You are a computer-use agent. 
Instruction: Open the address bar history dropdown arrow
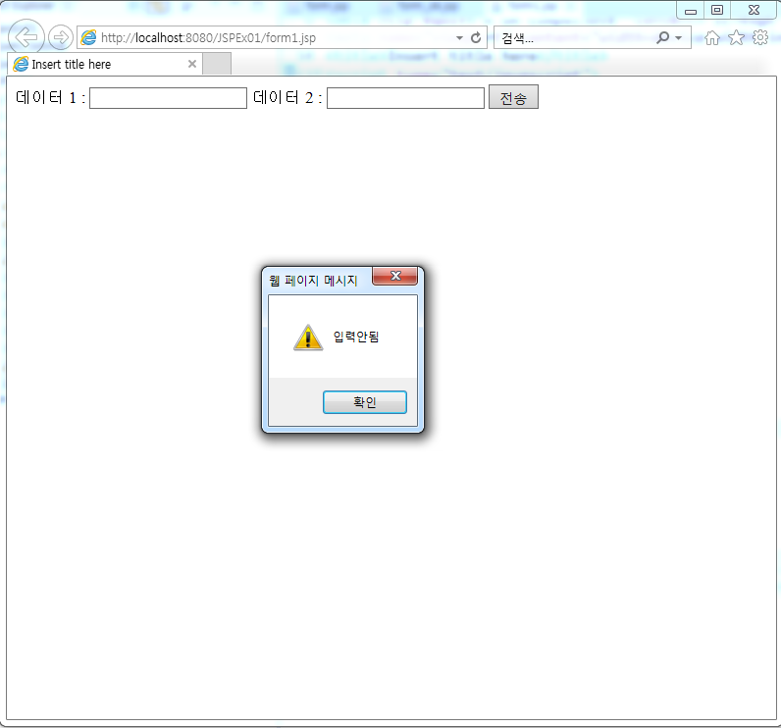click(x=459, y=38)
